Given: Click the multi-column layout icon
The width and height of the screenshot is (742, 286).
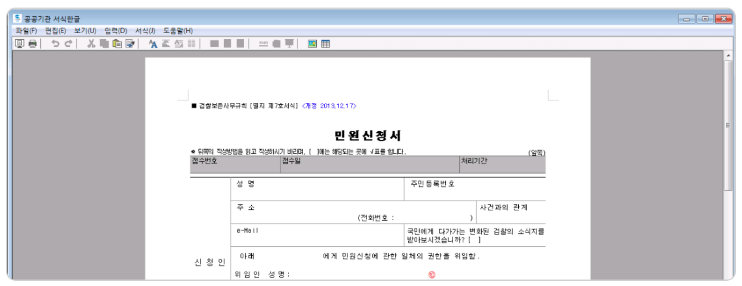Looking at the screenshot, I should 192,44.
